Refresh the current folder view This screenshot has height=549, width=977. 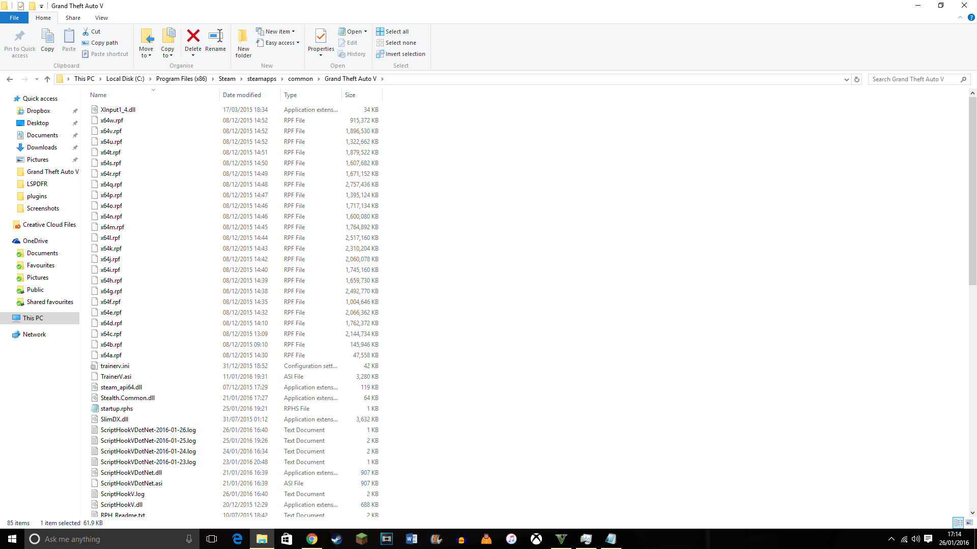tap(857, 79)
